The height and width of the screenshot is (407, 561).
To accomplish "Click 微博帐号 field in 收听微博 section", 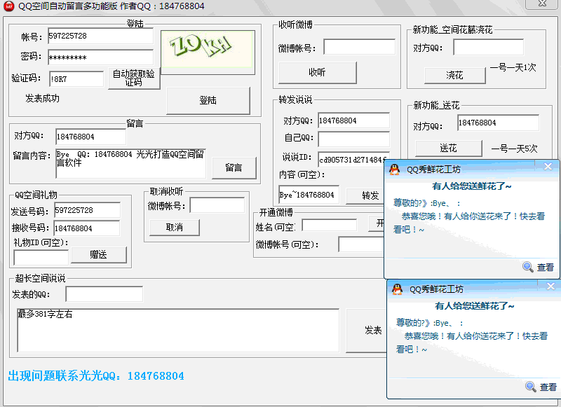I will point(359,47).
